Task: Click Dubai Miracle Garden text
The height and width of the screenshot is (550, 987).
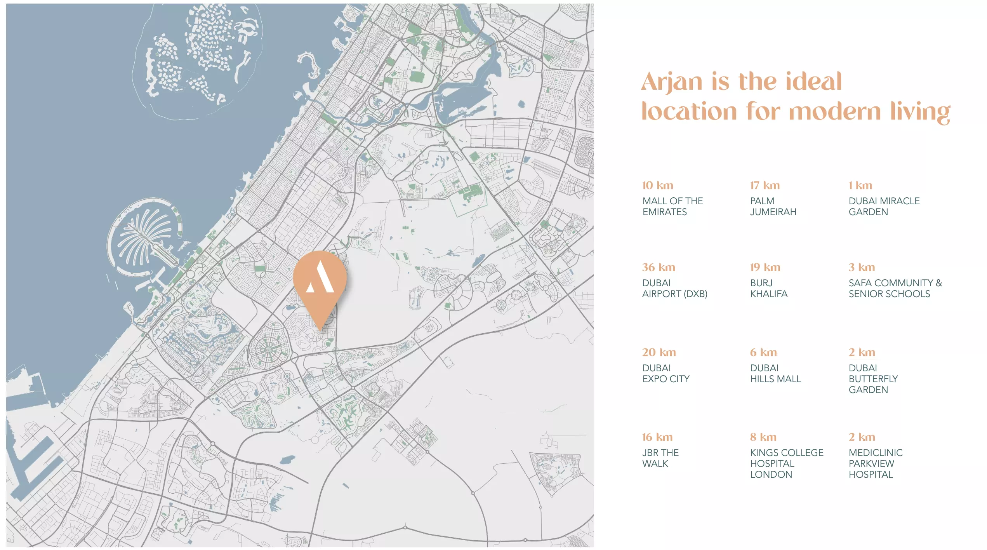Action: tap(884, 206)
